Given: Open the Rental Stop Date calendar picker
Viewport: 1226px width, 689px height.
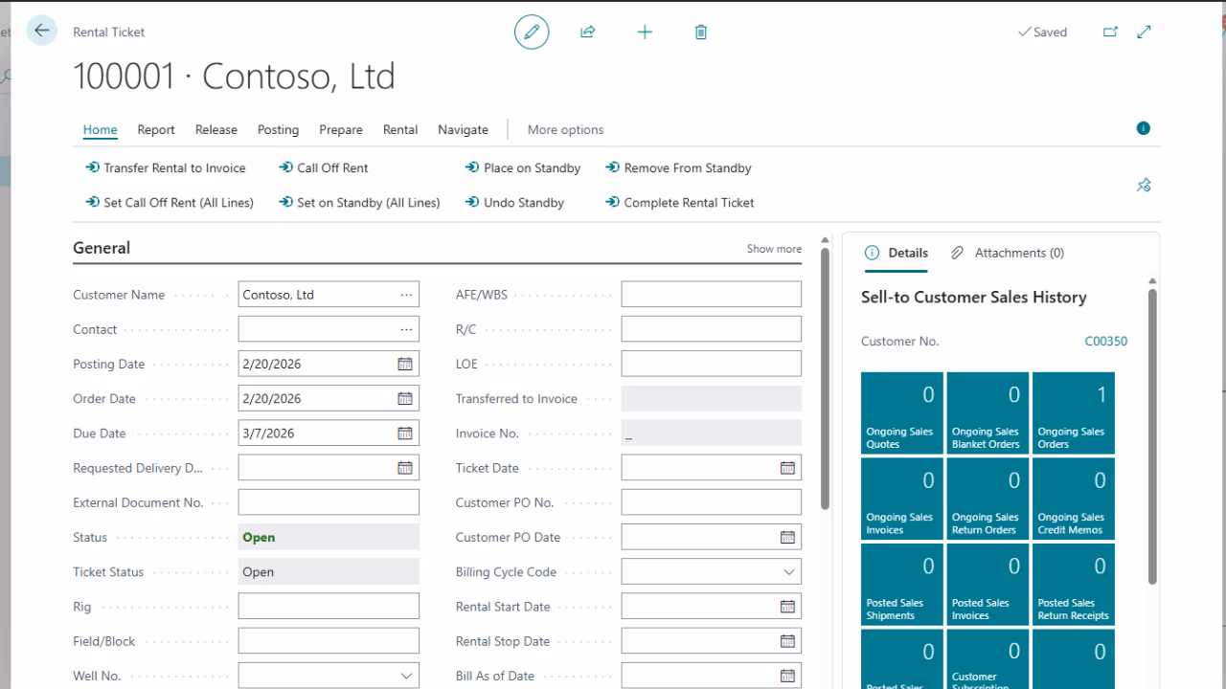Looking at the screenshot, I should [x=787, y=641].
